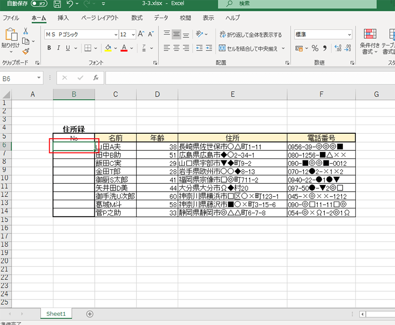This screenshot has width=395, height=325.
Task: Select the Sheet1 tab
Action: click(x=56, y=314)
